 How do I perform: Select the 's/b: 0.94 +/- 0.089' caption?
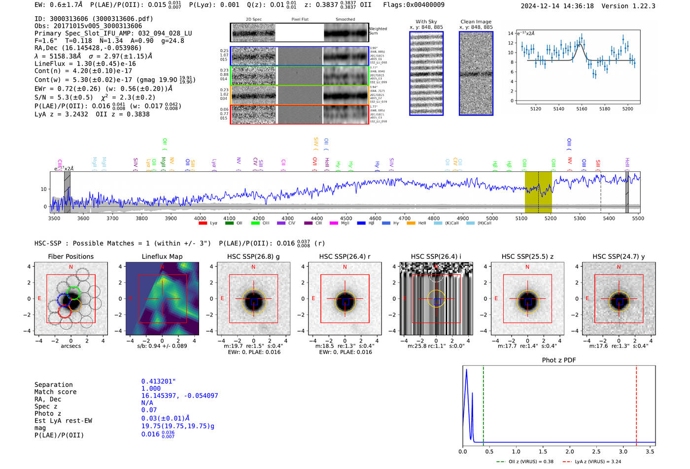pyautogui.click(x=162, y=346)
